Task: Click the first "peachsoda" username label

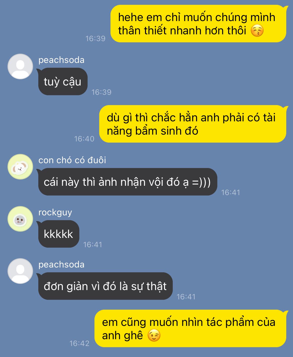Action: coord(61,60)
